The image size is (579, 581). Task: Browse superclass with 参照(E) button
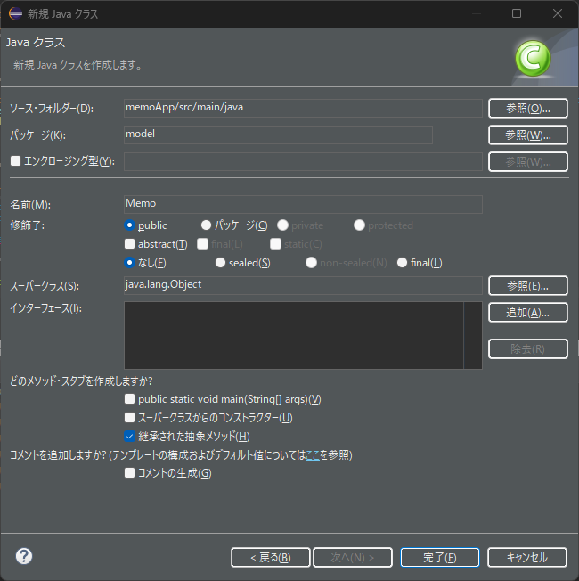click(x=528, y=286)
